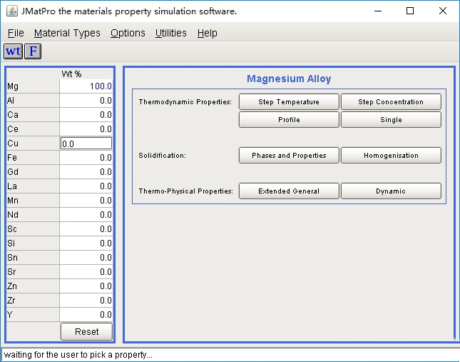Select the Si weight percent cell
Image resolution: width=460 pixels, height=362 pixels.
pos(86,243)
